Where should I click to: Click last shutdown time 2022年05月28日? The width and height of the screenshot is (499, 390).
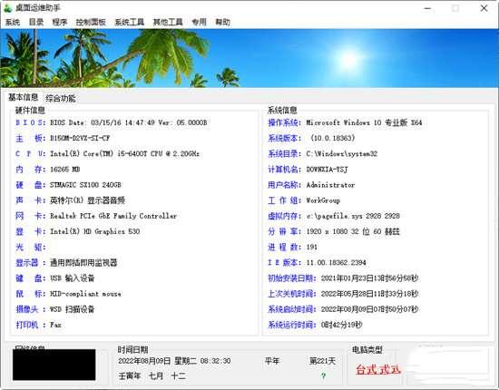(369, 294)
